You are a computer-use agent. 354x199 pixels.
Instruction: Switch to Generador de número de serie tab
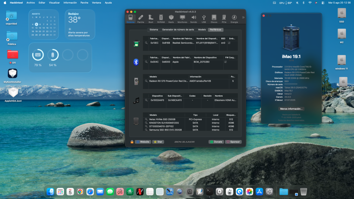click(x=178, y=30)
